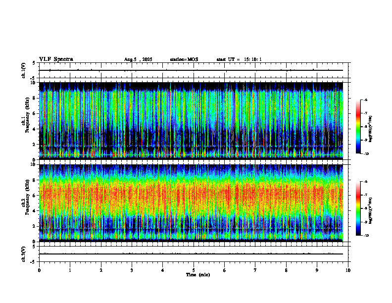Click the ch.1 frequency tick "2"
This screenshot has height=303, width=392.
pyautogui.click(x=35, y=145)
